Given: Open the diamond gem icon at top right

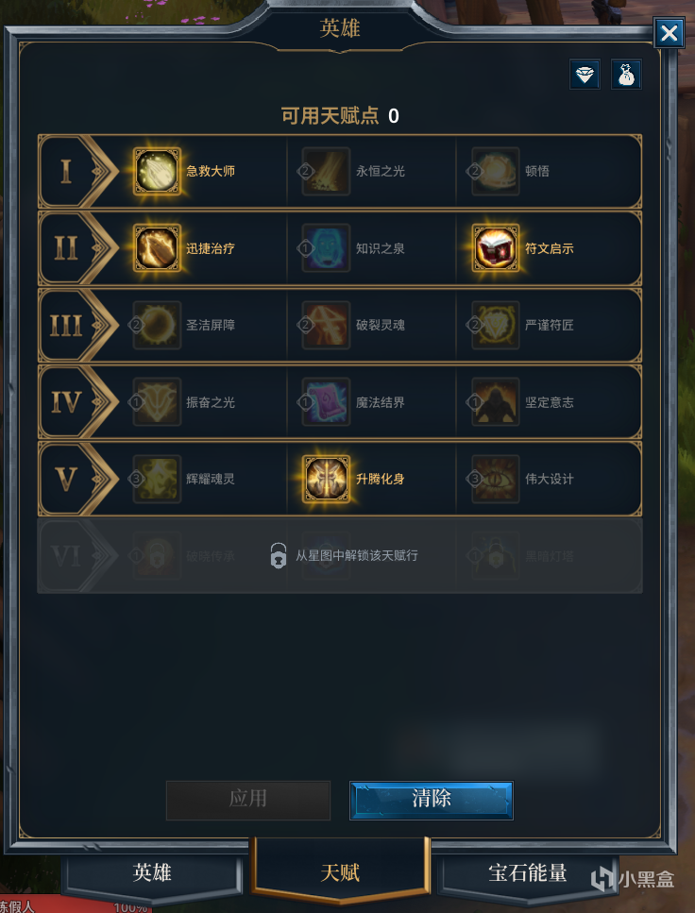Looking at the screenshot, I should click(585, 75).
